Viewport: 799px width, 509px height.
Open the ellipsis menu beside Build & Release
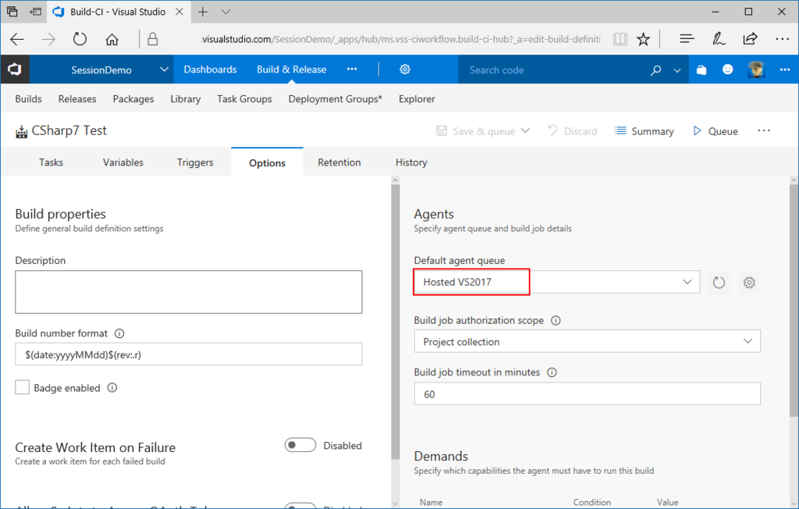352,69
